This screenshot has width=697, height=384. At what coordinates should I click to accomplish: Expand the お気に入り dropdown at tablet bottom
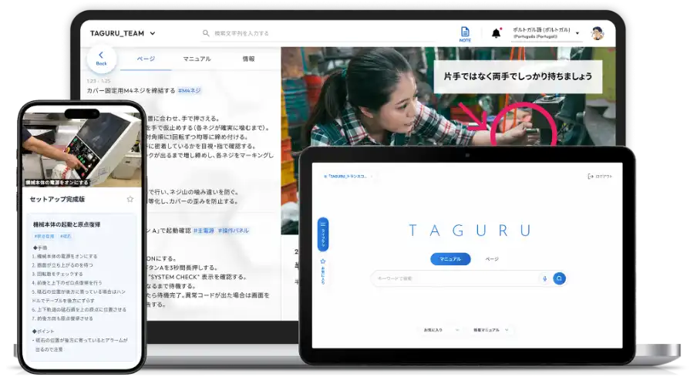441,330
